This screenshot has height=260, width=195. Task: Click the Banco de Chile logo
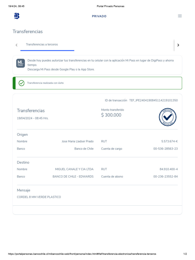17,16
